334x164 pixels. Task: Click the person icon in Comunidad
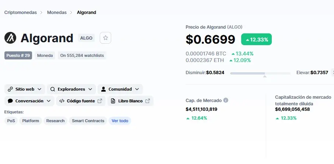(103, 89)
